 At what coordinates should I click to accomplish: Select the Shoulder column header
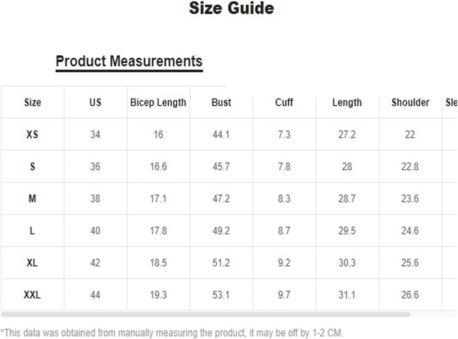click(410, 102)
